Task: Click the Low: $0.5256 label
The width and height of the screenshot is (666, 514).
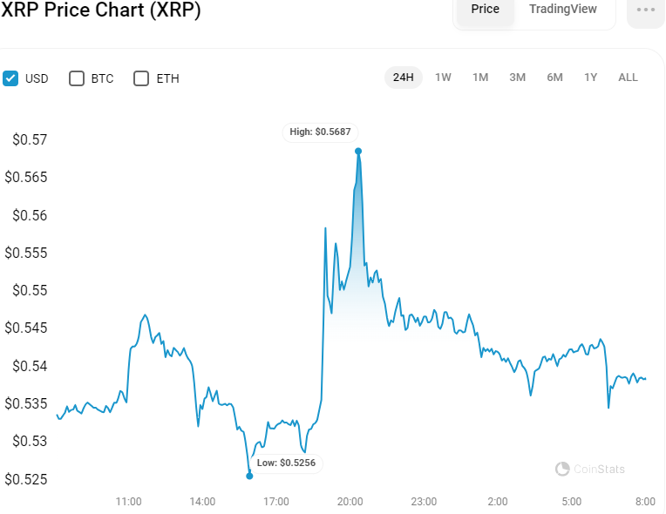Action: pos(286,463)
